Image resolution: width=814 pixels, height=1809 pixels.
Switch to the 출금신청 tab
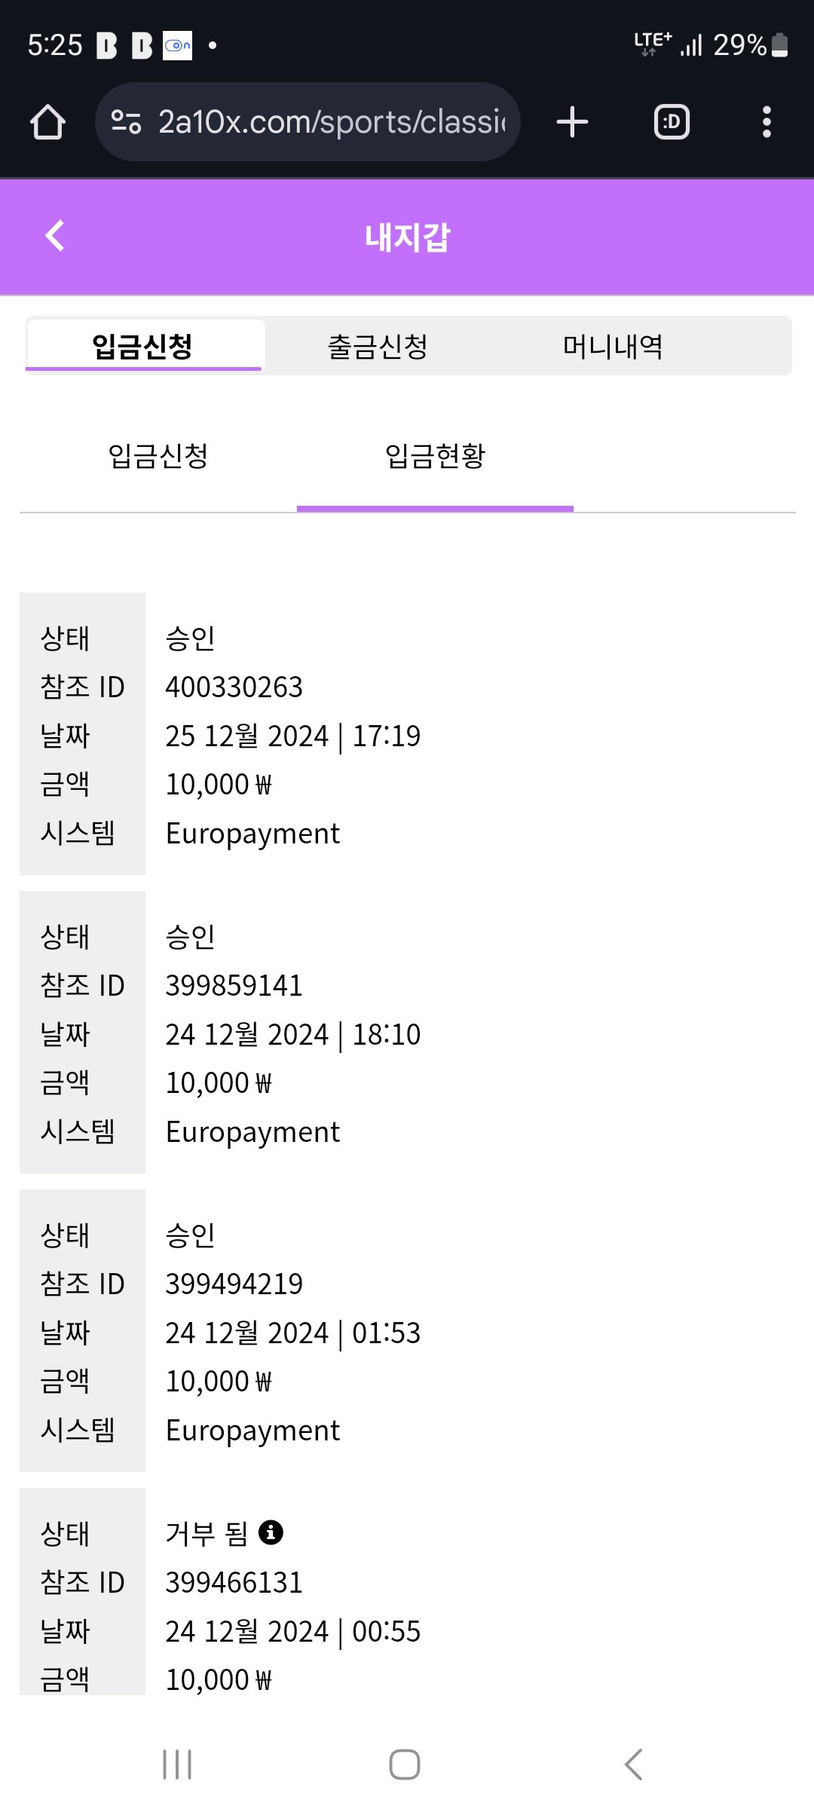point(378,347)
